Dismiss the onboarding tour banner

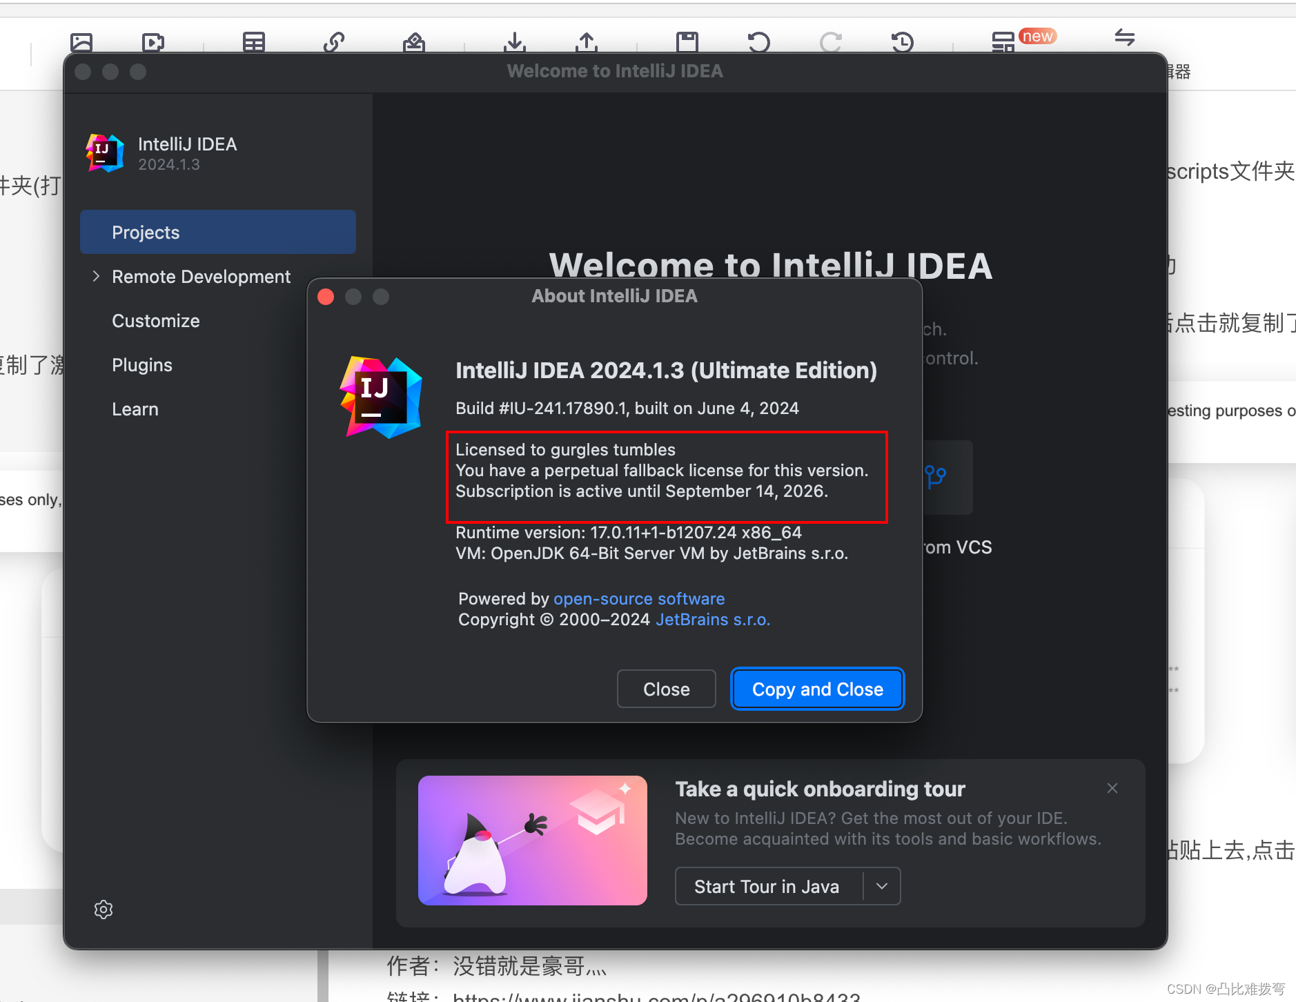1112,788
